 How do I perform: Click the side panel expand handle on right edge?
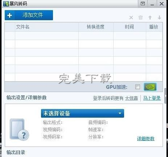point(166,96)
